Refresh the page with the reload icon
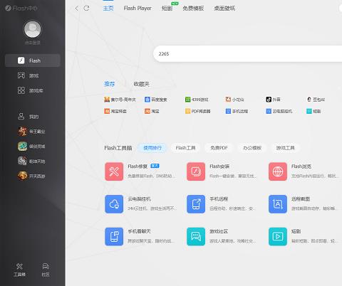 [x=86, y=9]
